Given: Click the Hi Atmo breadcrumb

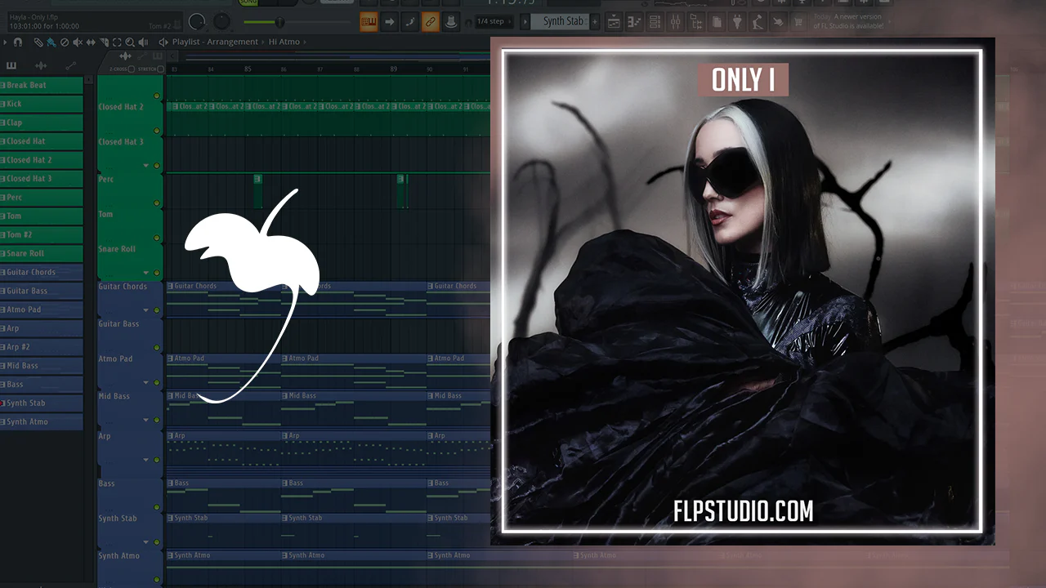Looking at the screenshot, I should point(284,42).
